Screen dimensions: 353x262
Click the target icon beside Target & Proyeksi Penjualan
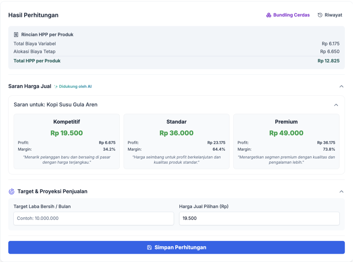[12, 191]
